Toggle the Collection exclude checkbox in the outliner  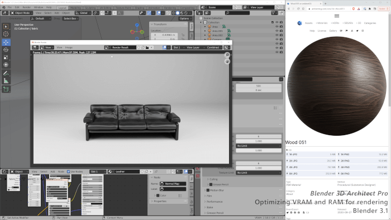[x=273, y=22]
